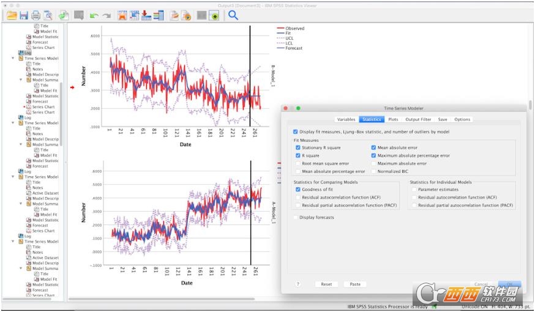This screenshot has width=535, height=312.
Task: Open a file with the folder icon
Action: (x=12, y=15)
